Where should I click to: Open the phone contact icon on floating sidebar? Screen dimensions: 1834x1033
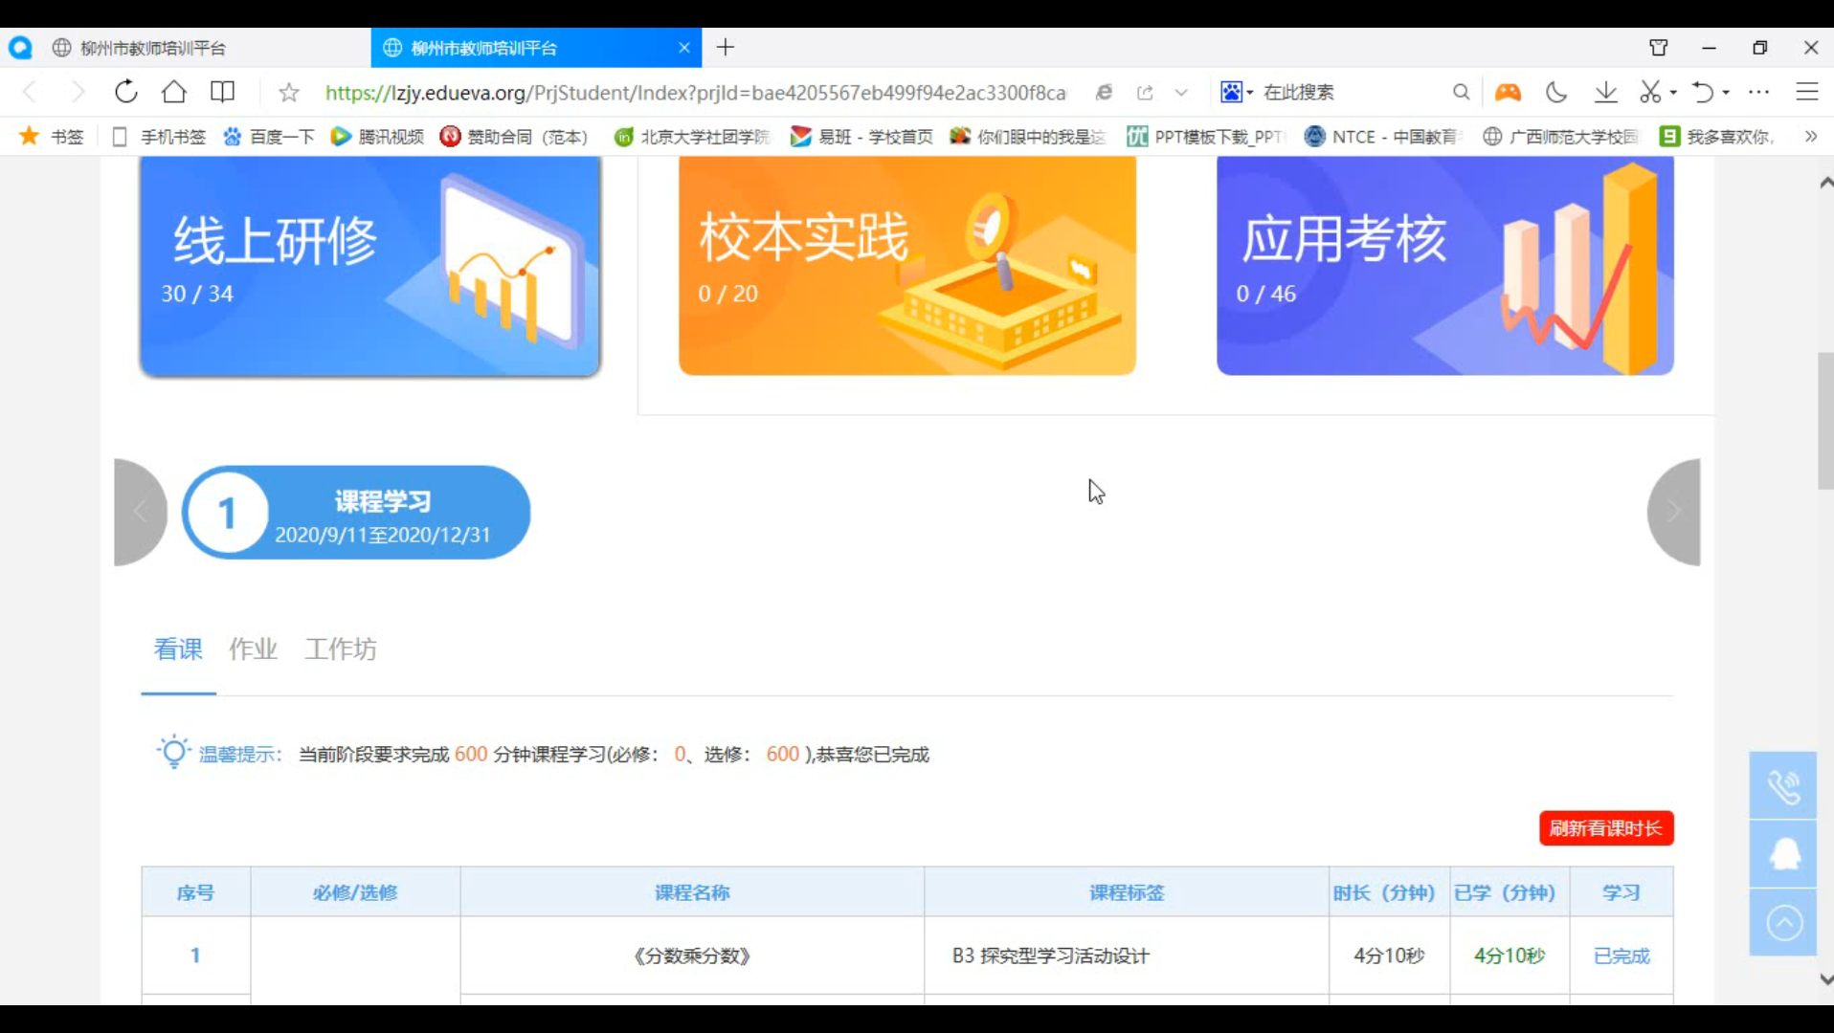[x=1783, y=786]
